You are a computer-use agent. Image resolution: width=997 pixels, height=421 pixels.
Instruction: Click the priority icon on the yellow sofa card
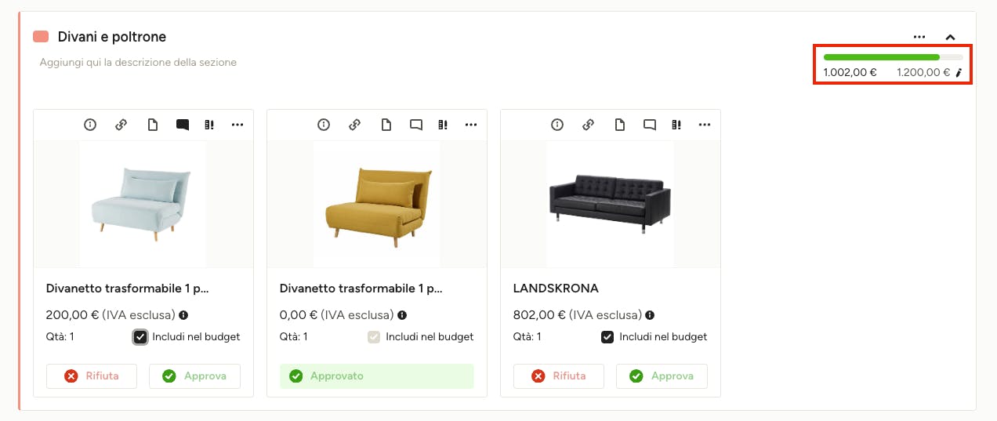(443, 125)
